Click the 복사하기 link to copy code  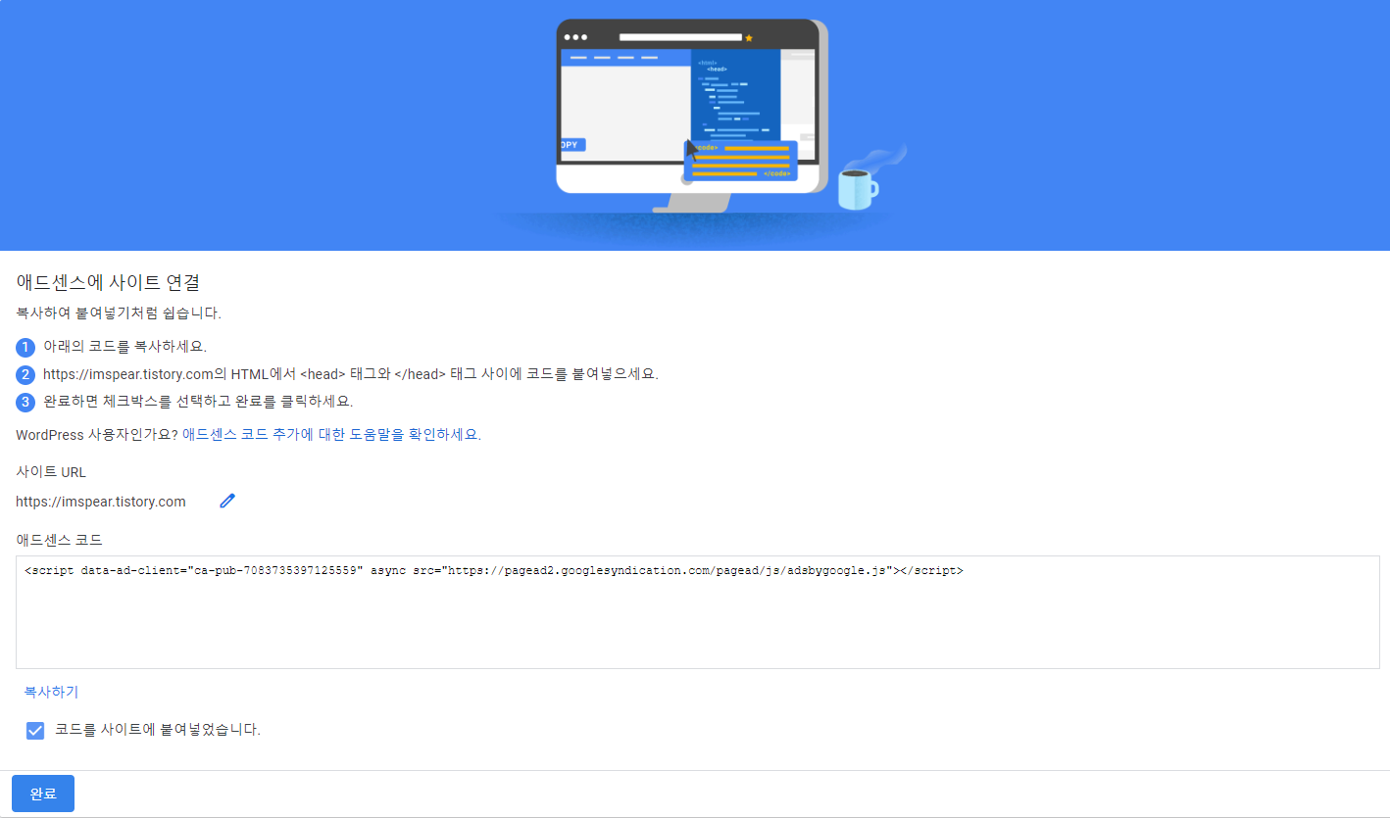coord(51,692)
